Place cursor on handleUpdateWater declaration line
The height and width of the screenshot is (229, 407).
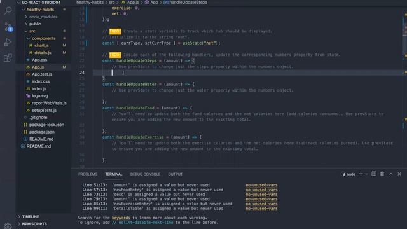click(x=148, y=85)
